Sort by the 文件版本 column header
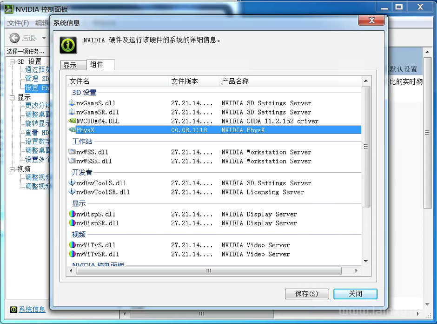This screenshot has height=324, width=437. (185, 81)
